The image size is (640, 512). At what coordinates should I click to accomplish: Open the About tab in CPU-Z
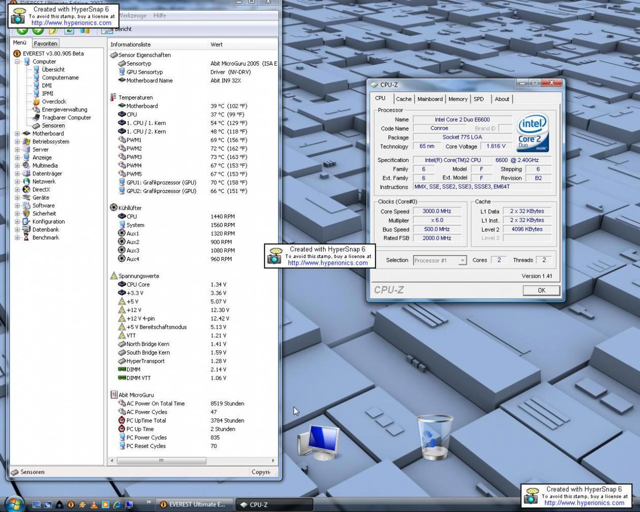(502, 99)
